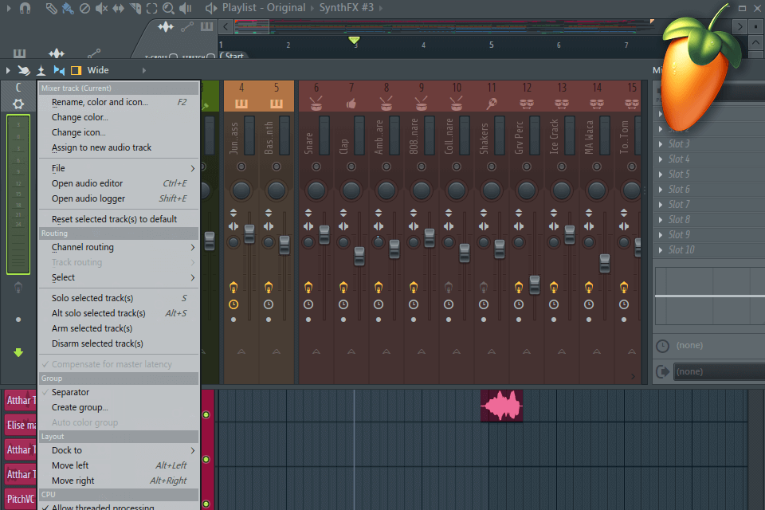
Task: Open the Select submenu
Action: click(120, 277)
